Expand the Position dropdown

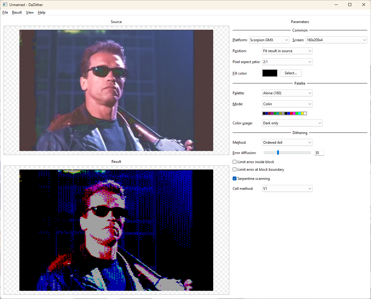tap(287, 51)
